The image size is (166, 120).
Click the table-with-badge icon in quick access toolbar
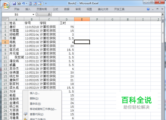tap(40, 4)
